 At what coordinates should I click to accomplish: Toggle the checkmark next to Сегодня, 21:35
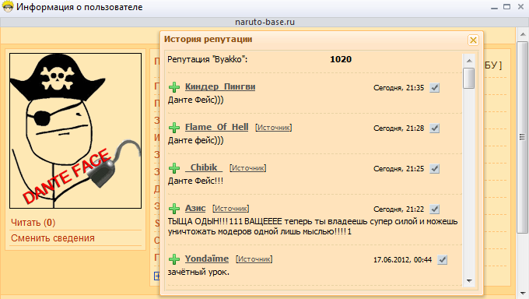[435, 88]
